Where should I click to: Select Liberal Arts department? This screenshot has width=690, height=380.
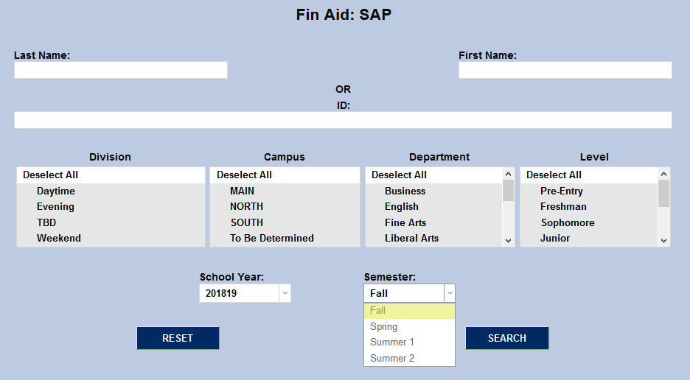(x=434, y=239)
